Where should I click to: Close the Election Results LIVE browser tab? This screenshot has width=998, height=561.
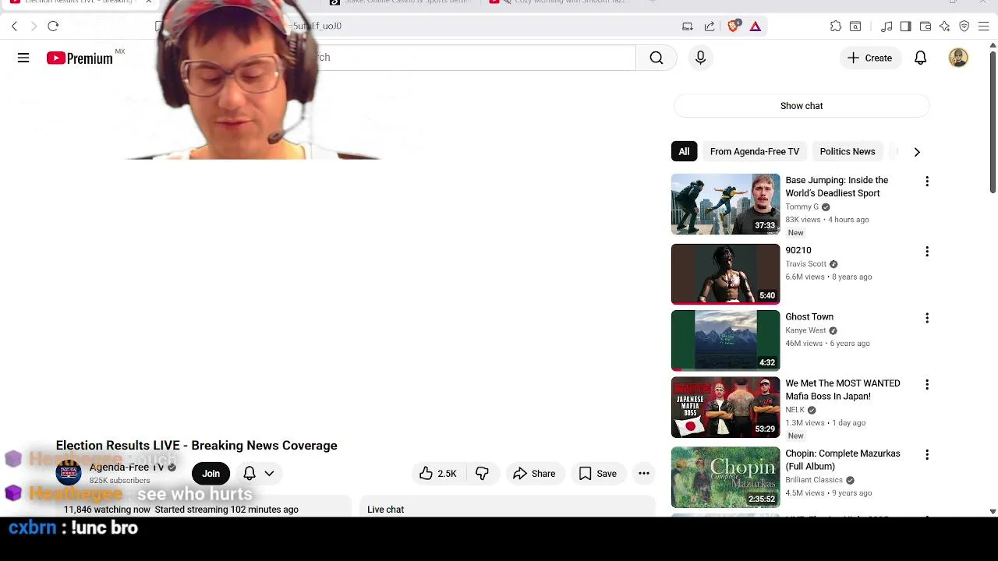click(x=148, y=2)
